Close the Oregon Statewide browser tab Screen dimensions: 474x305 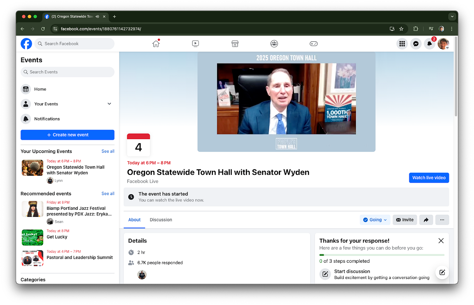(104, 17)
